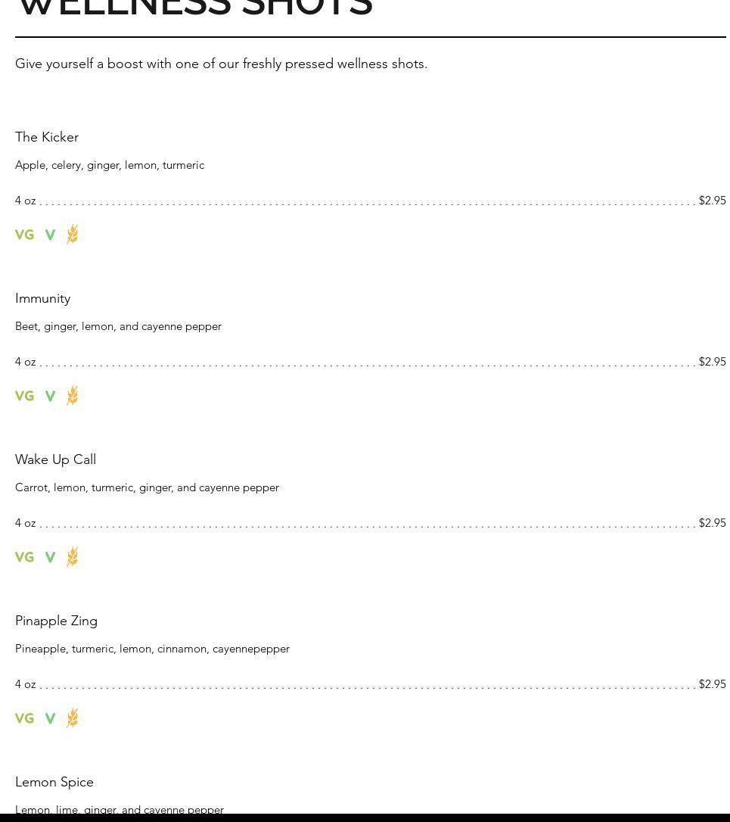The width and height of the screenshot is (730, 822).
Task: Click the wheat icon under Pinapple Zing
Action: click(73, 718)
